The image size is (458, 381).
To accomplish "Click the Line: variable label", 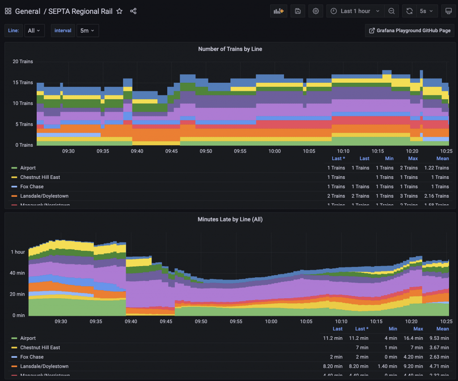I will point(13,31).
